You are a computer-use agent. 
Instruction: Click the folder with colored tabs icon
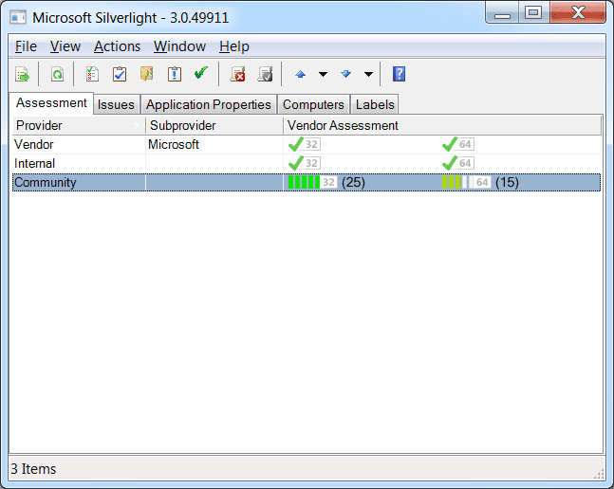(x=147, y=74)
